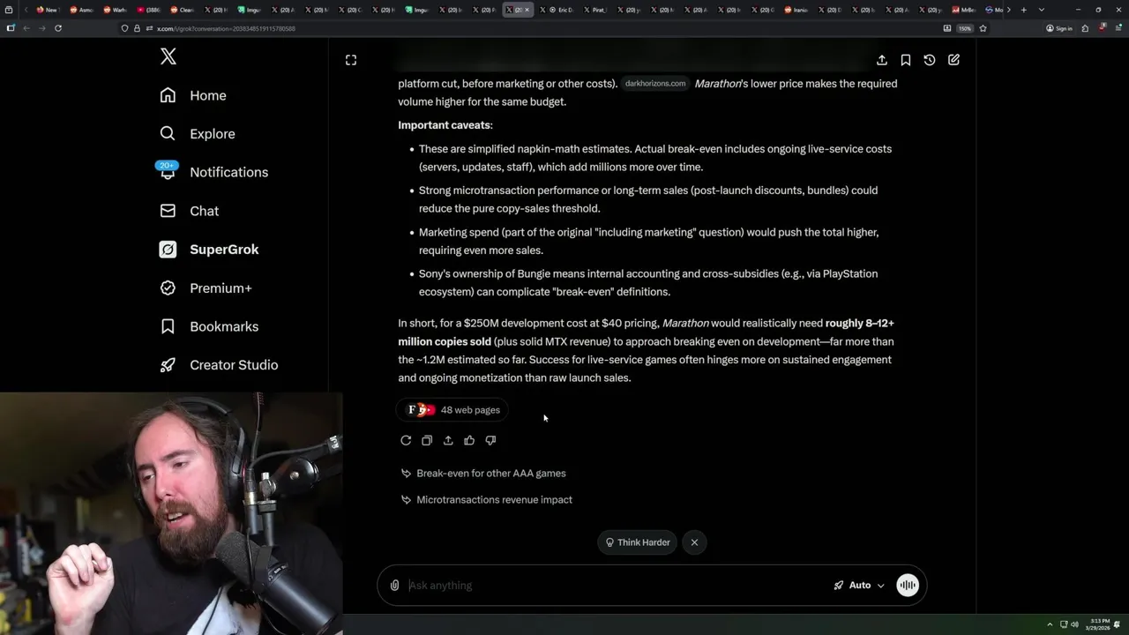1129x635 pixels.
Task: Select suggestion Microtransactions revenue impact
Action: coord(486,500)
